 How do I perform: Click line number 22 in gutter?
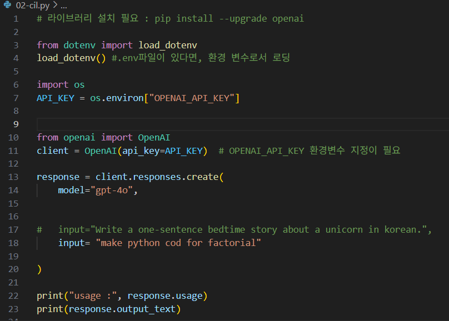[13, 296]
